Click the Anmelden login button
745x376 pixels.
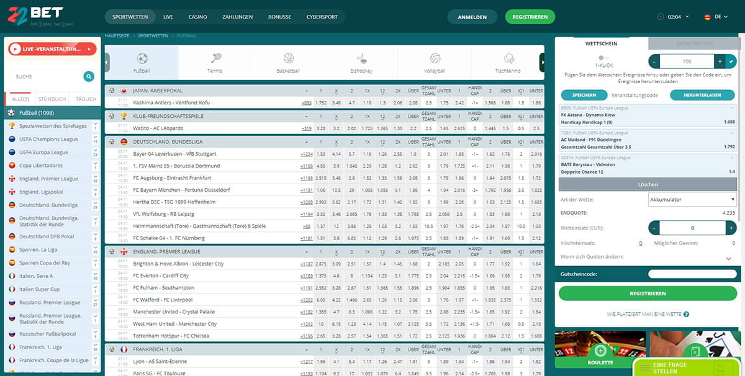point(472,17)
